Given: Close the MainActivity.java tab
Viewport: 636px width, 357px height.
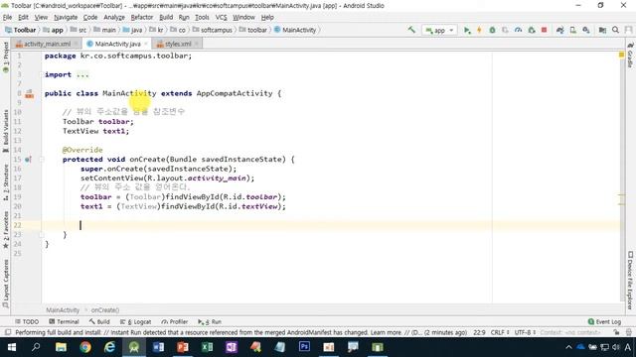Looking at the screenshot, I should pyautogui.click(x=146, y=44).
